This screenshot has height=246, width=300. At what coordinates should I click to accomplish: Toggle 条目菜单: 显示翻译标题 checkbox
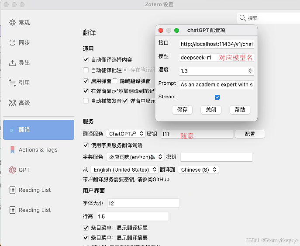click(86, 228)
